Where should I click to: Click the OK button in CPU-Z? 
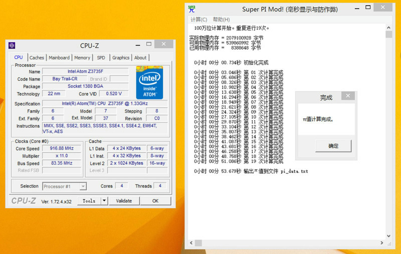click(155, 201)
